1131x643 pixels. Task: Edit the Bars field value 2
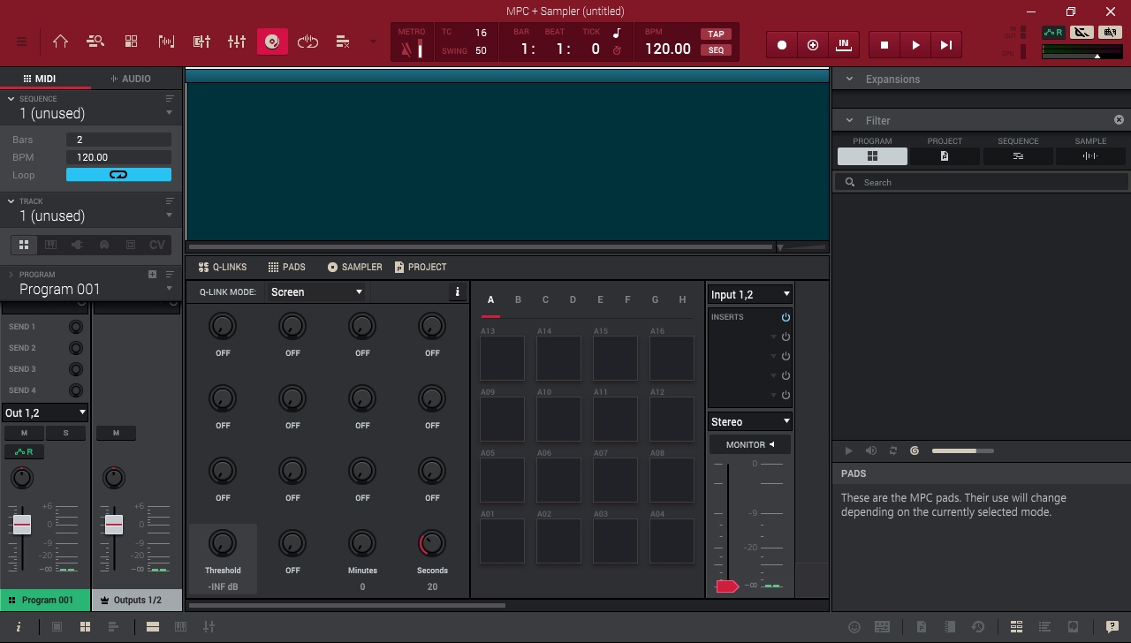(118, 140)
